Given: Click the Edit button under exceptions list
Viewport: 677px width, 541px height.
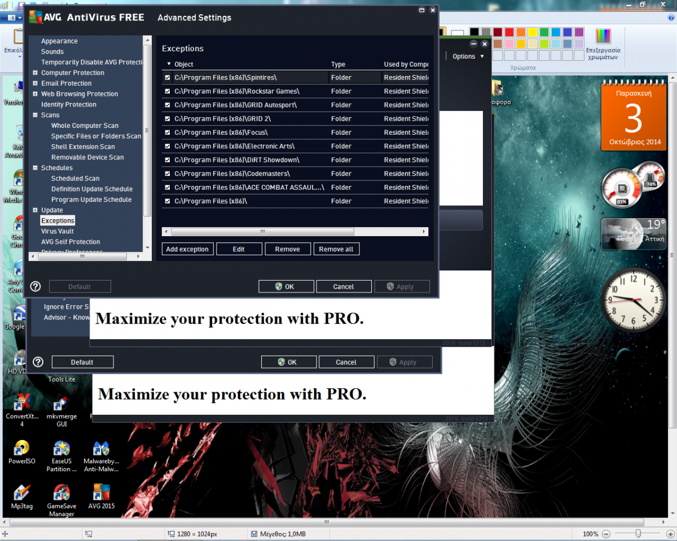Looking at the screenshot, I should tap(239, 249).
